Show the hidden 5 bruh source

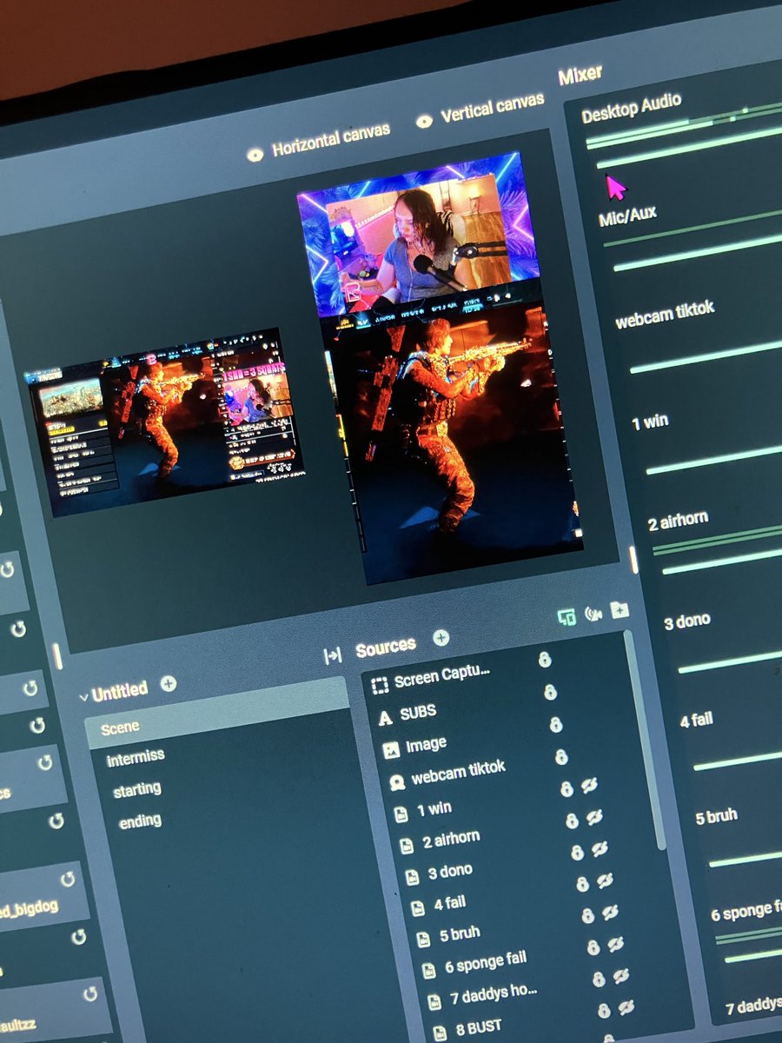pyautogui.click(x=610, y=912)
